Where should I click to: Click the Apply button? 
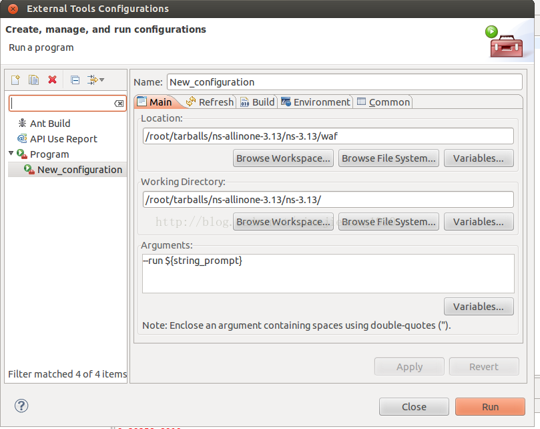[x=409, y=367]
